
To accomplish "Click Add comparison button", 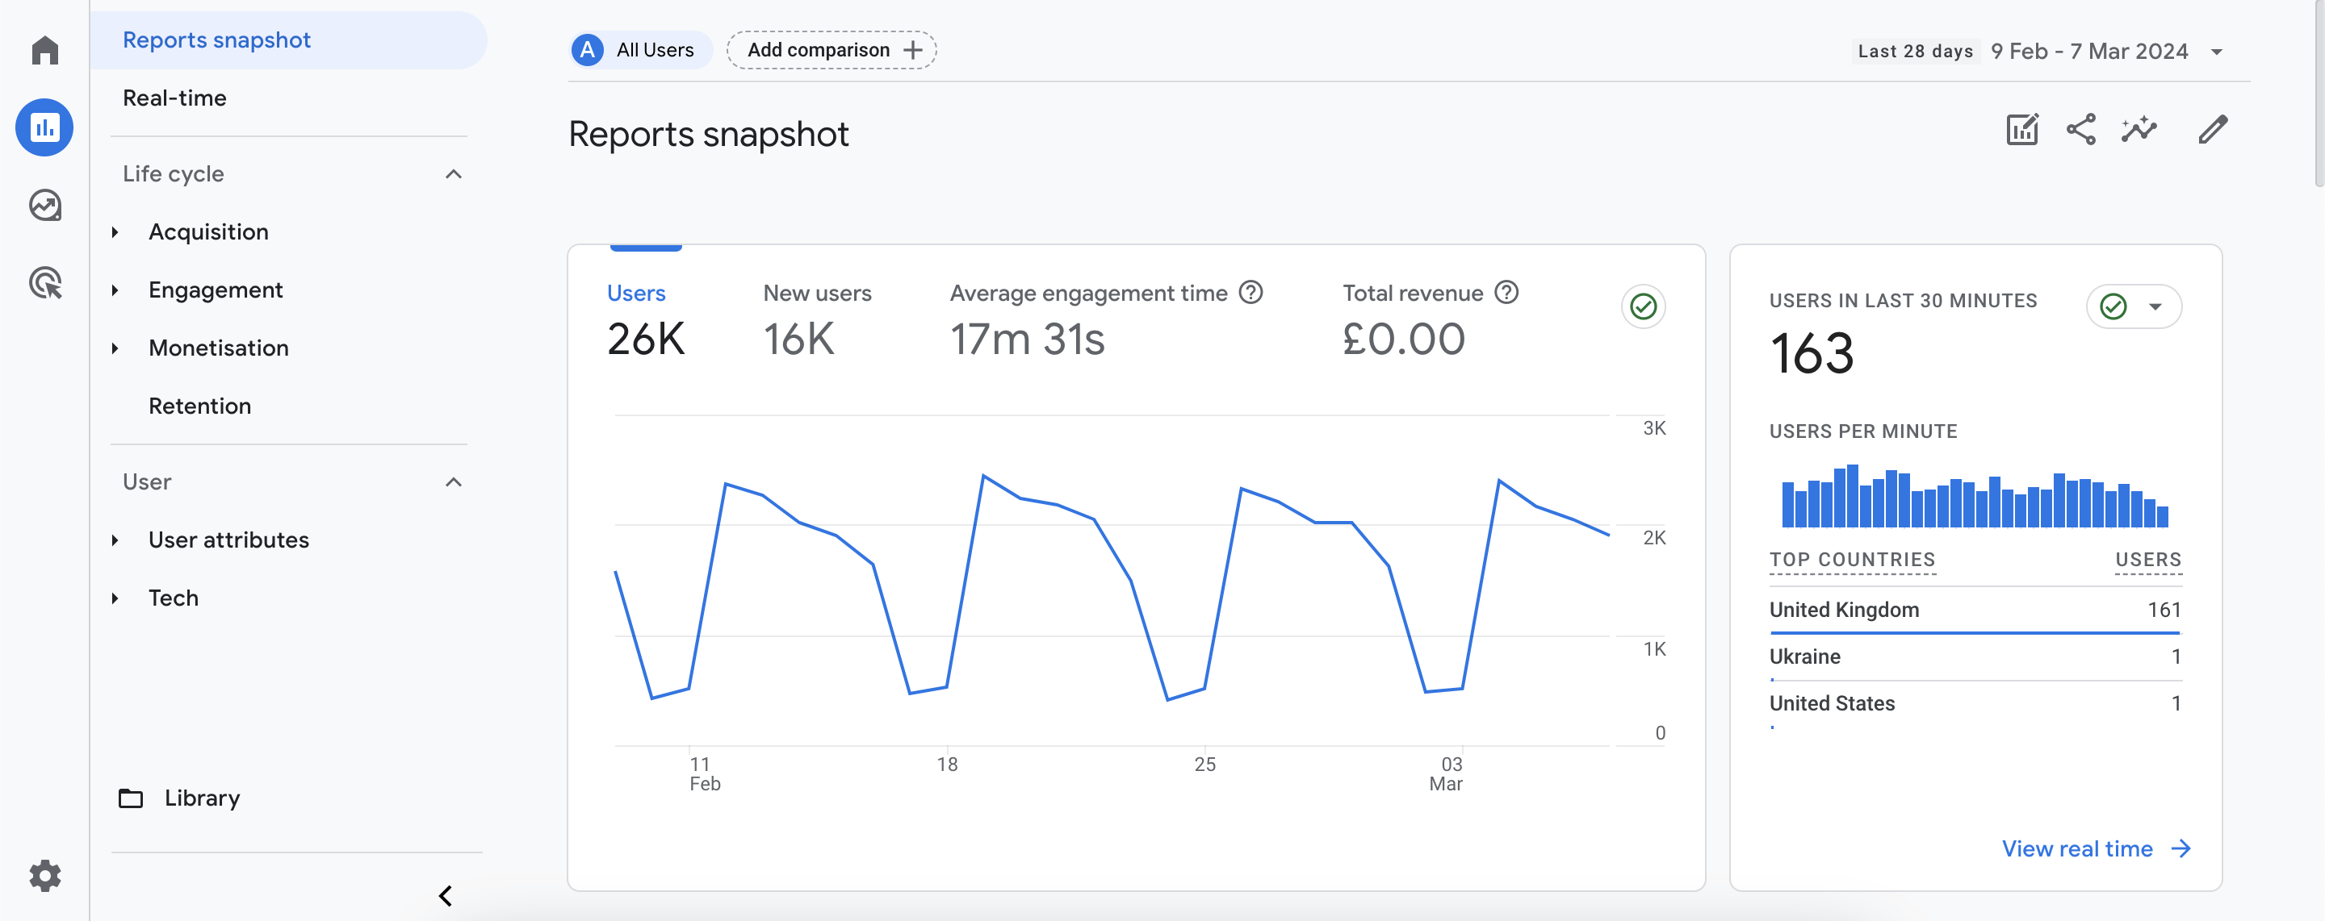I will pyautogui.click(x=832, y=51).
